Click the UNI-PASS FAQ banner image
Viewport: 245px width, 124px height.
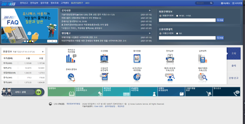coord(30,26)
